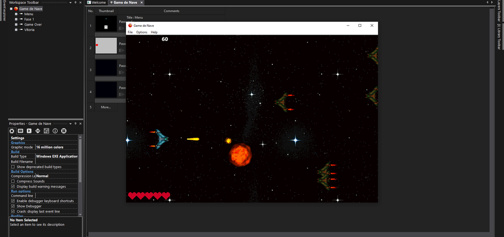Image resolution: width=504 pixels, height=237 pixels.
Task: Expand the Game Over frame node
Action: click(x=16, y=25)
